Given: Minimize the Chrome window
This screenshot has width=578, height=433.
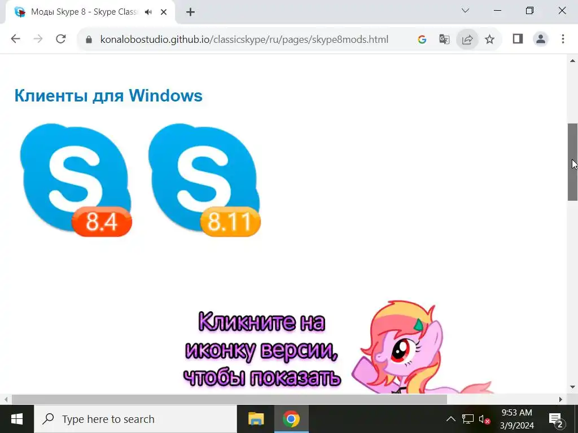Looking at the screenshot, I should pos(497,11).
